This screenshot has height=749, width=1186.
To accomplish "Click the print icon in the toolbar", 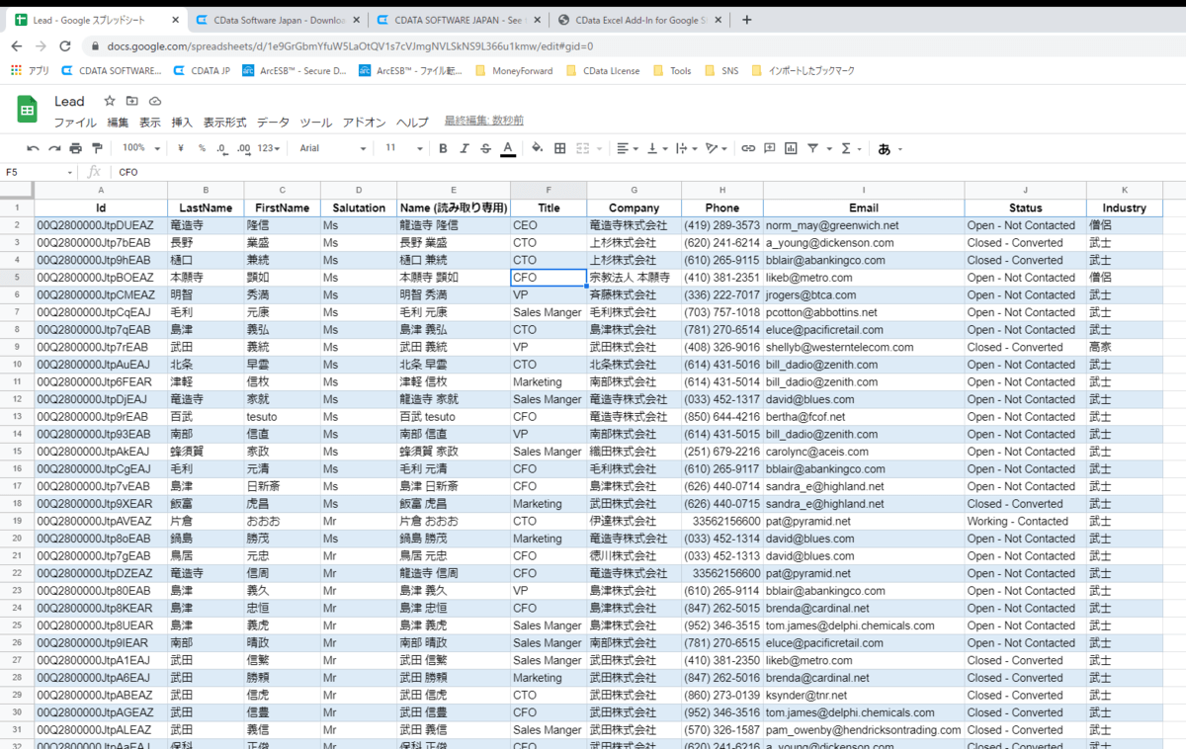I will click(75, 148).
